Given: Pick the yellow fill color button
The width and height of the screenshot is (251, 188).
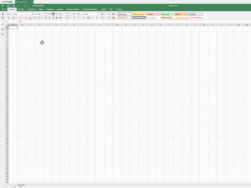Looking at the screenshot, I should (34, 18).
